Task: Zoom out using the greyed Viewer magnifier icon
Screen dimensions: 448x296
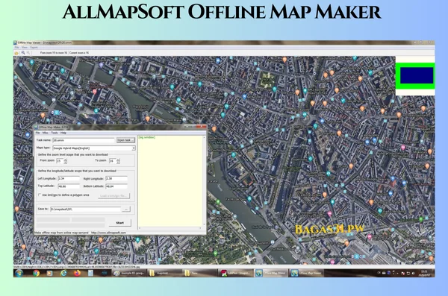Action: [28, 53]
